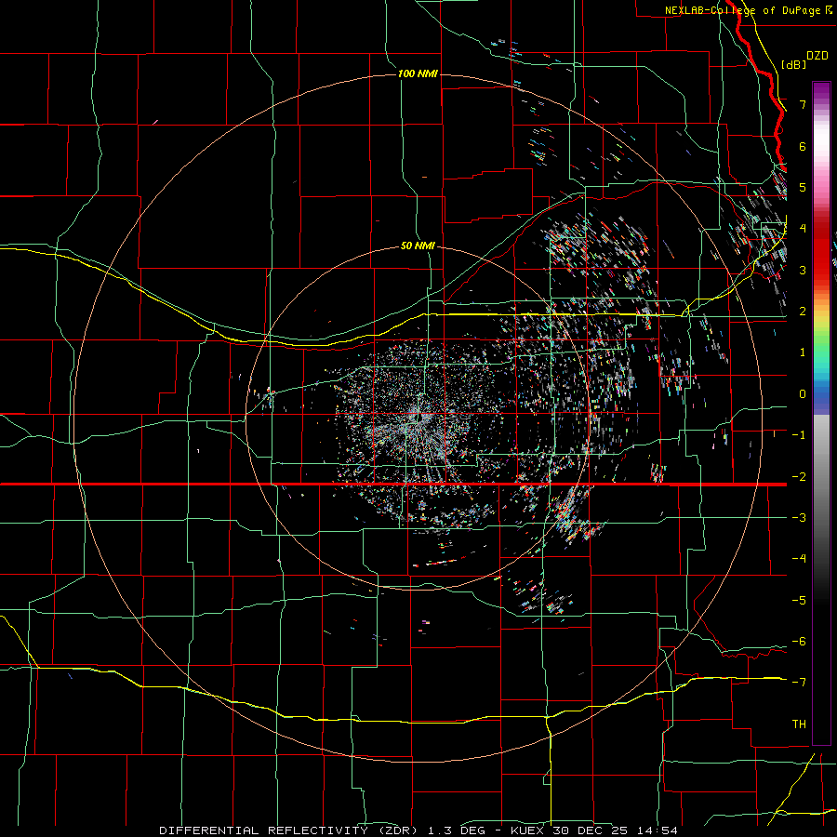Click the white-pink top of the color bar
This screenshot has height=837, width=837.
(821, 141)
